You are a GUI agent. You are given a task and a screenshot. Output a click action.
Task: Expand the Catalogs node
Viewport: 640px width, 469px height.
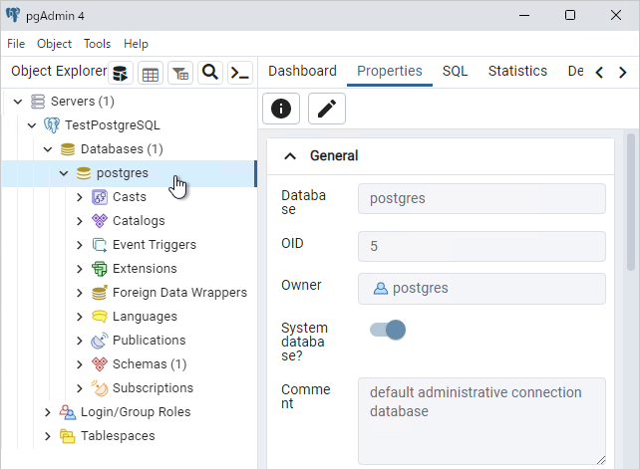pyautogui.click(x=80, y=221)
